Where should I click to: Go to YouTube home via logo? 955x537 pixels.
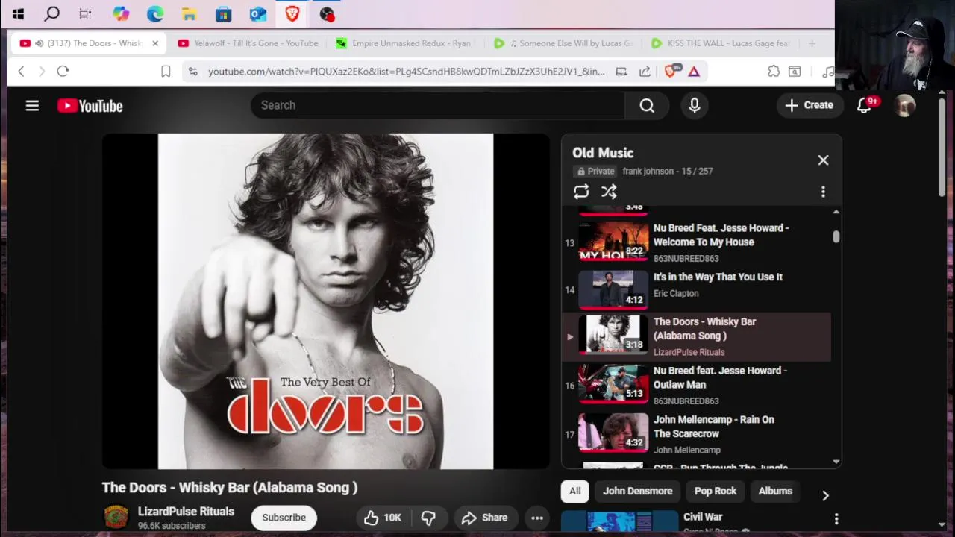pyautogui.click(x=90, y=106)
